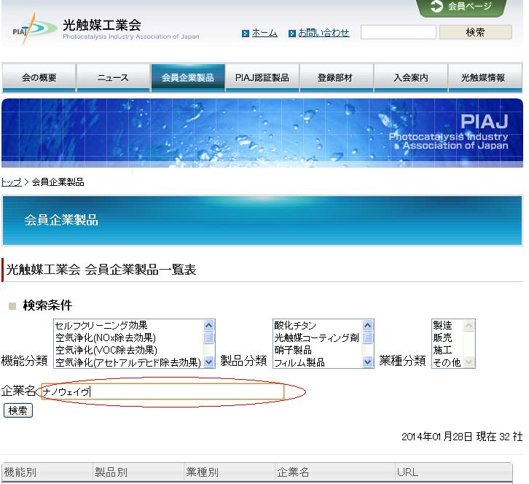
Task: Open the PIAJ認証製品 navigation tab
Action: click(262, 78)
